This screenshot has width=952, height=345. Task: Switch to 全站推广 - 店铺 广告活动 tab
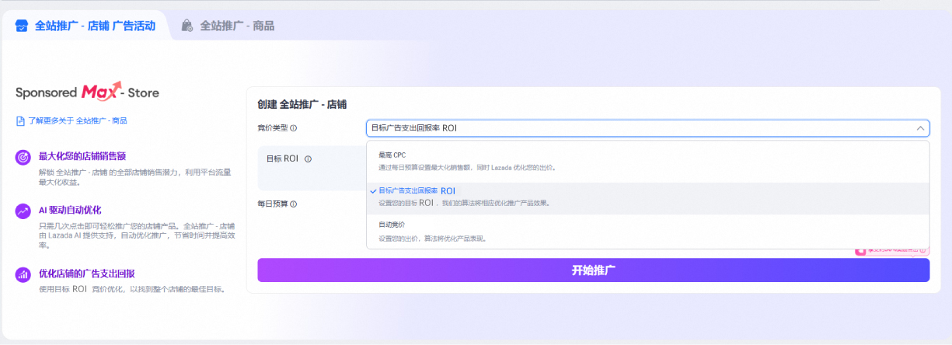click(x=85, y=26)
